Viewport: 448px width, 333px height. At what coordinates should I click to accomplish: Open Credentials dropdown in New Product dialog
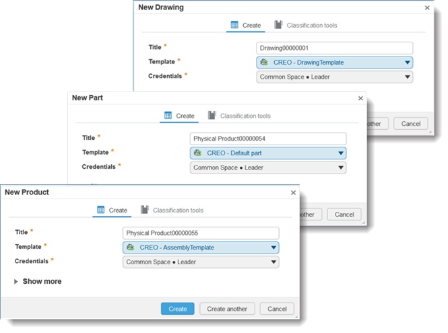(274, 262)
